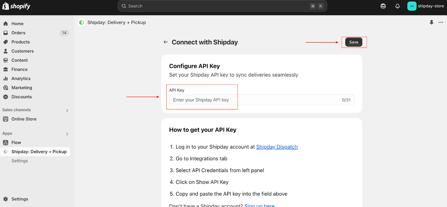Open the three-dot more actions menu
This screenshot has width=447, height=207.
click(441, 22)
